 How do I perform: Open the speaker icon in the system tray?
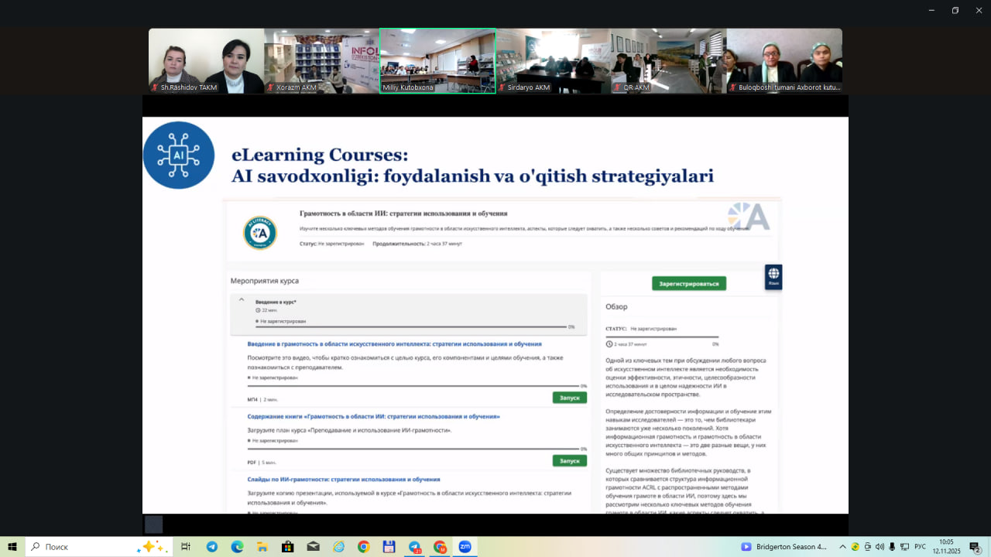tap(880, 547)
